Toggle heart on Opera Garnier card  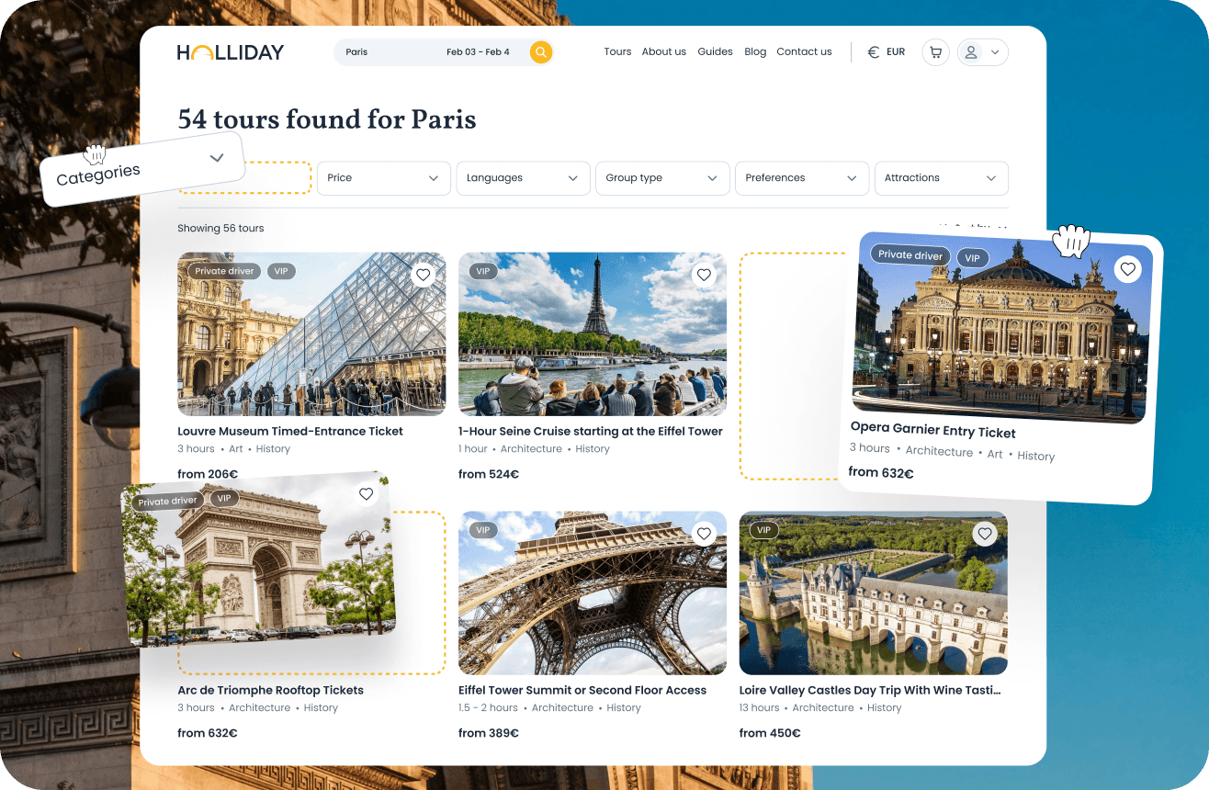click(1128, 269)
